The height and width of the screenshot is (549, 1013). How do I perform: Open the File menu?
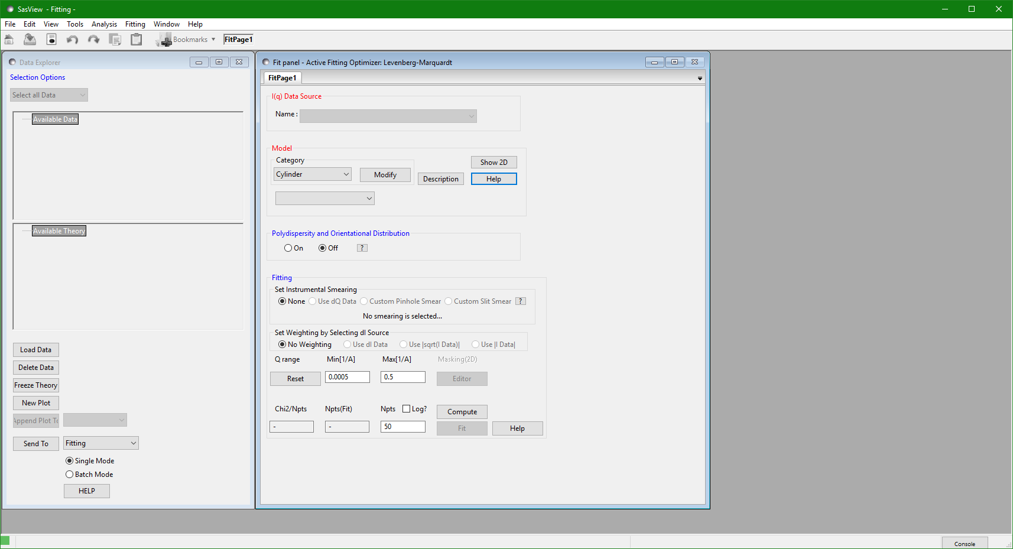click(x=10, y=24)
